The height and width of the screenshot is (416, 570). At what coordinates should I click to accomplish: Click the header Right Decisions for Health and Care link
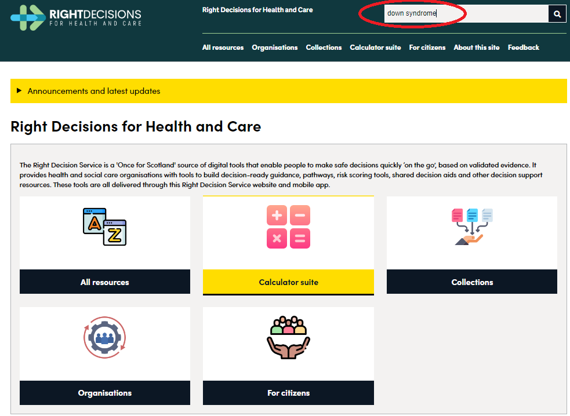point(257,10)
